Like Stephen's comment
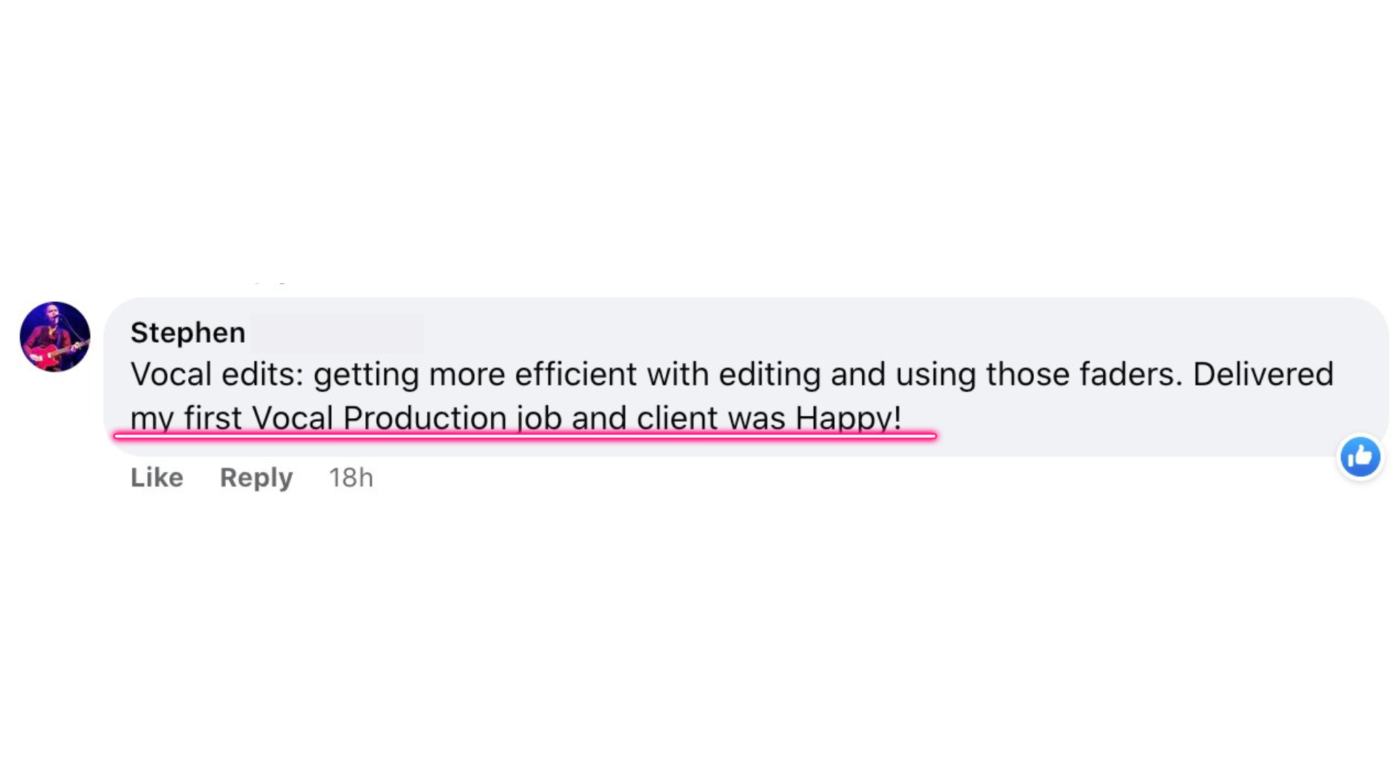This screenshot has width=1394, height=784. point(157,477)
